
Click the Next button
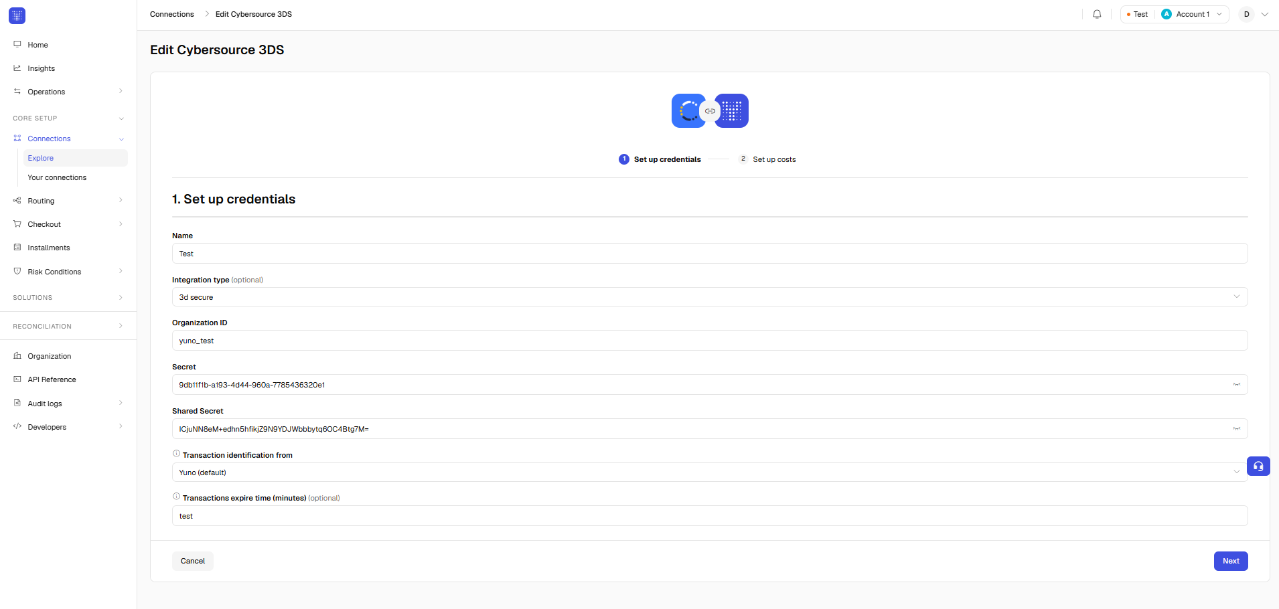click(1231, 561)
